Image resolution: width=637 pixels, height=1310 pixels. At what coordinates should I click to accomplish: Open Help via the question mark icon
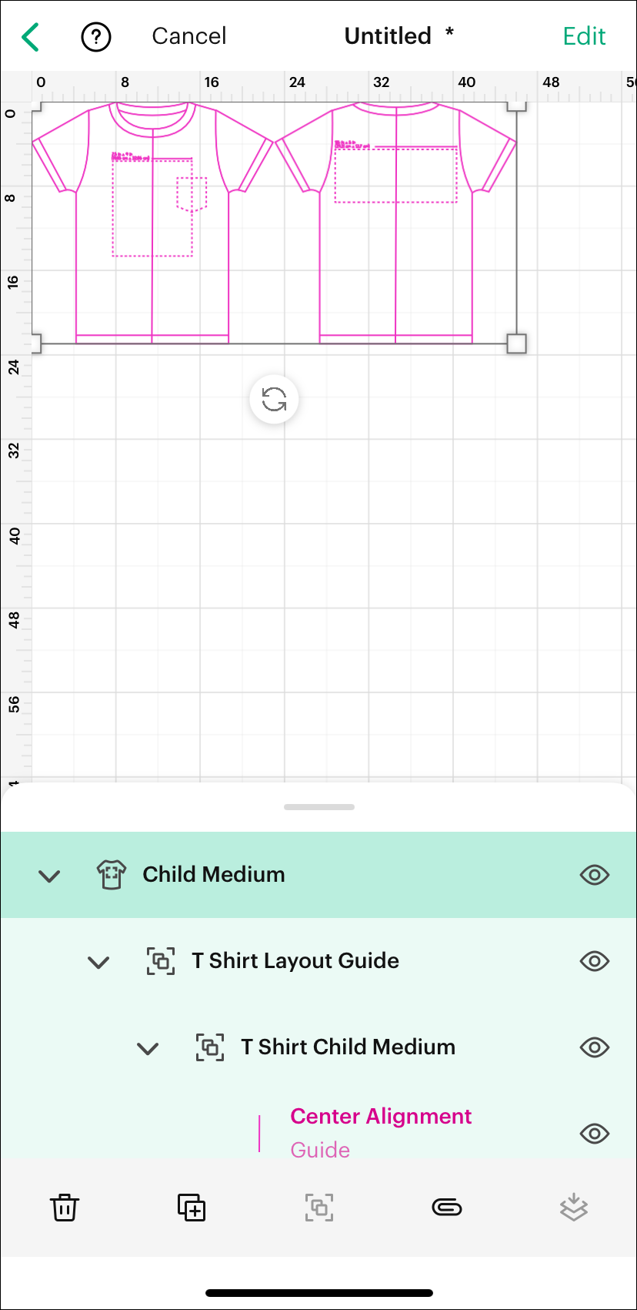coord(95,36)
